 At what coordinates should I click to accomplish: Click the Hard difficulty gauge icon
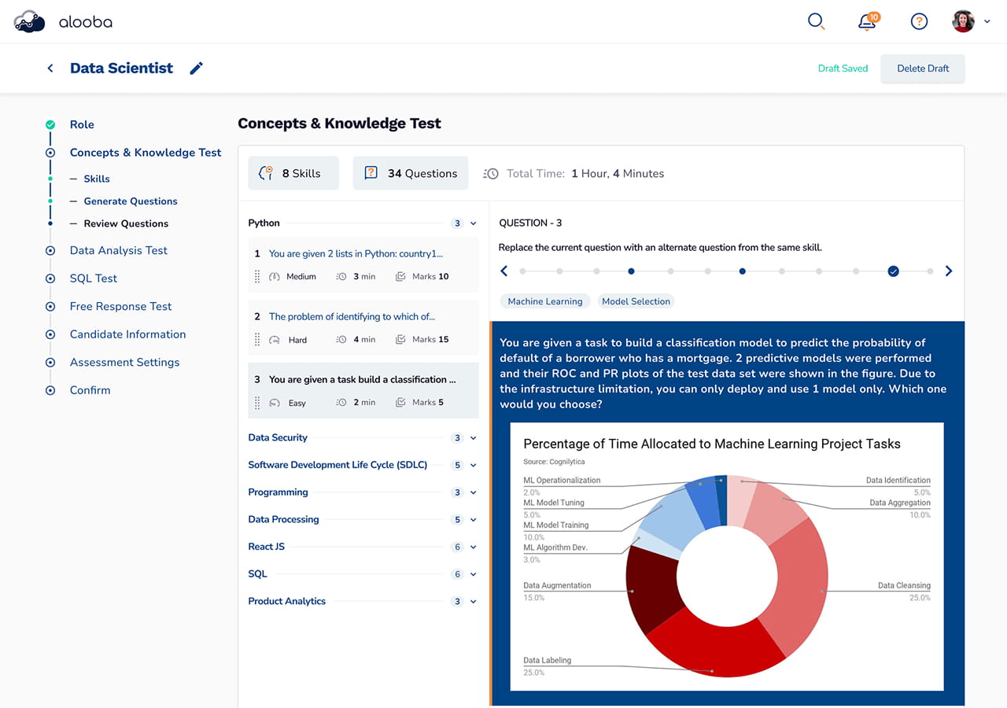click(x=275, y=340)
